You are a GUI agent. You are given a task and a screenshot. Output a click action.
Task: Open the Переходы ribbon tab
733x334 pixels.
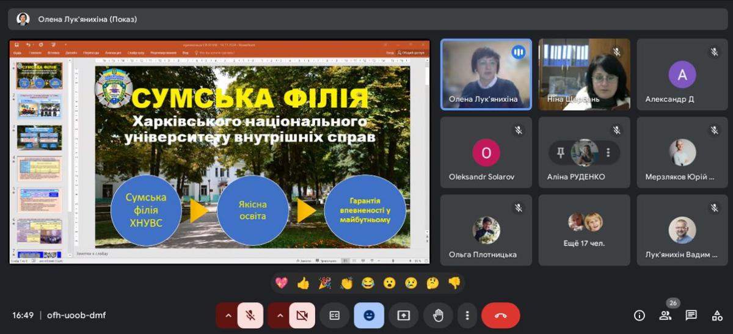tap(91, 53)
